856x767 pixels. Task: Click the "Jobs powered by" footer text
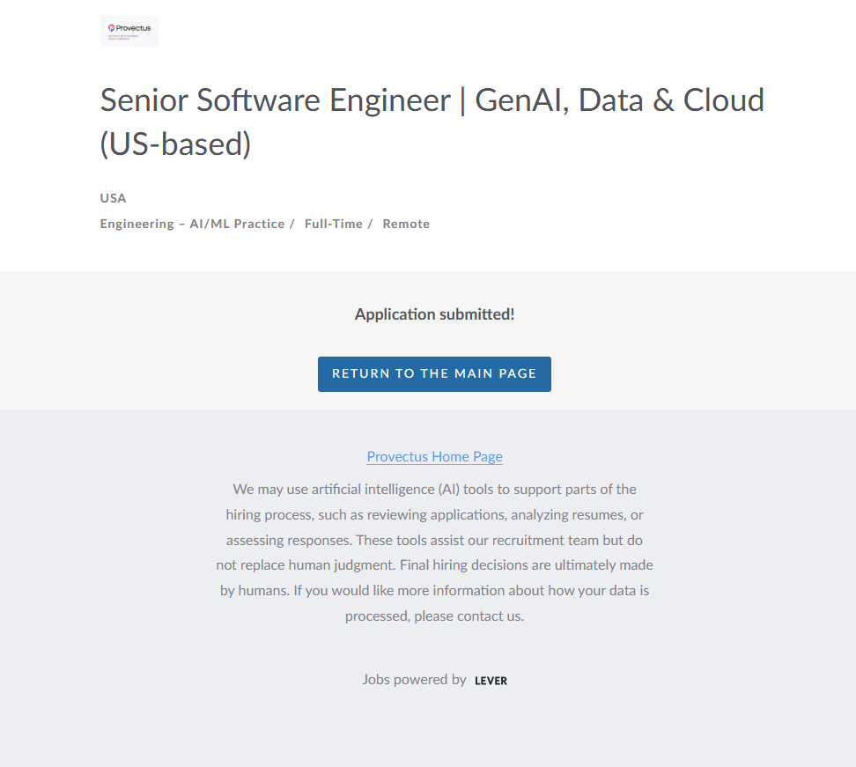tap(414, 680)
